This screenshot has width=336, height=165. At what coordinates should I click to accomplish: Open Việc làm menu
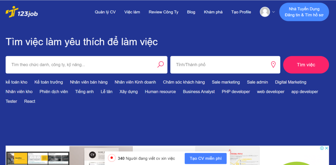(x=132, y=12)
